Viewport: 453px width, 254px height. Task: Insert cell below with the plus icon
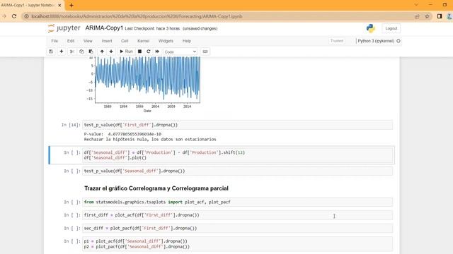[x=62, y=52]
